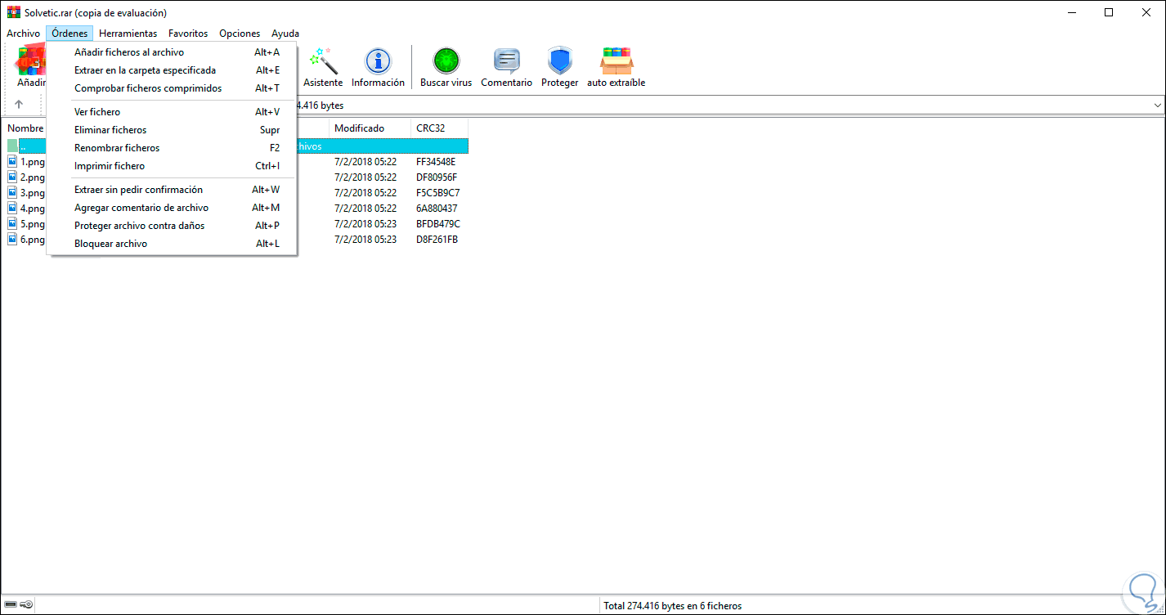
Task: Select the file name 6.png
Action: coord(33,240)
